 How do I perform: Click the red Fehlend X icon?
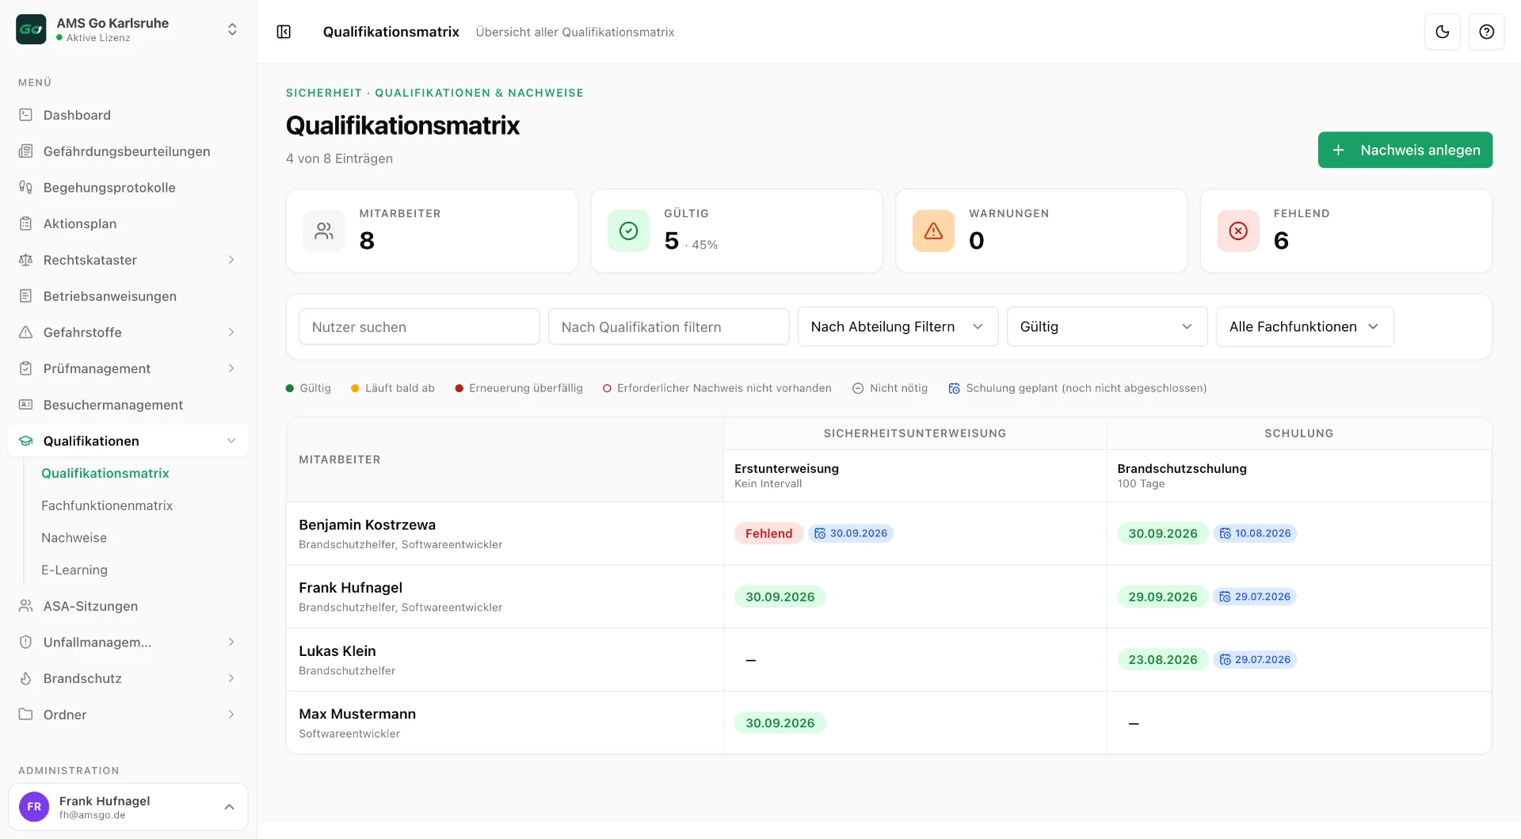click(x=1238, y=231)
